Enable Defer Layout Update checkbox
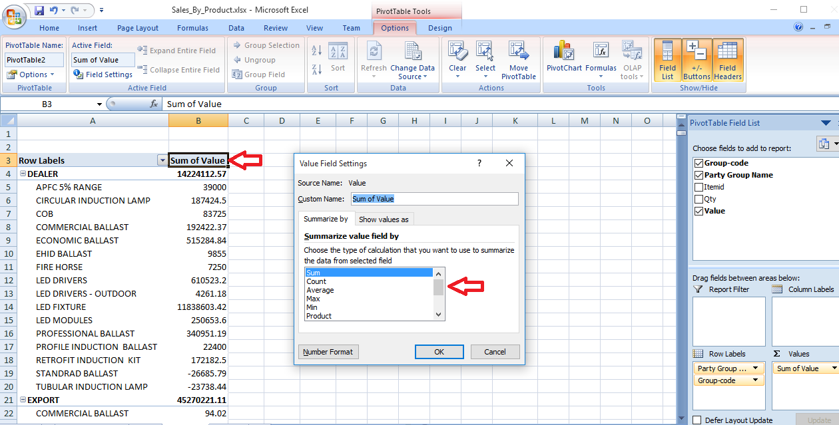Viewport: 839px width, 425px height. pos(697,420)
